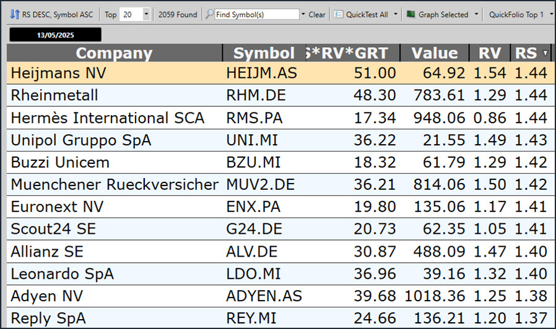Click Unipol RV cell 1.49

490,140
